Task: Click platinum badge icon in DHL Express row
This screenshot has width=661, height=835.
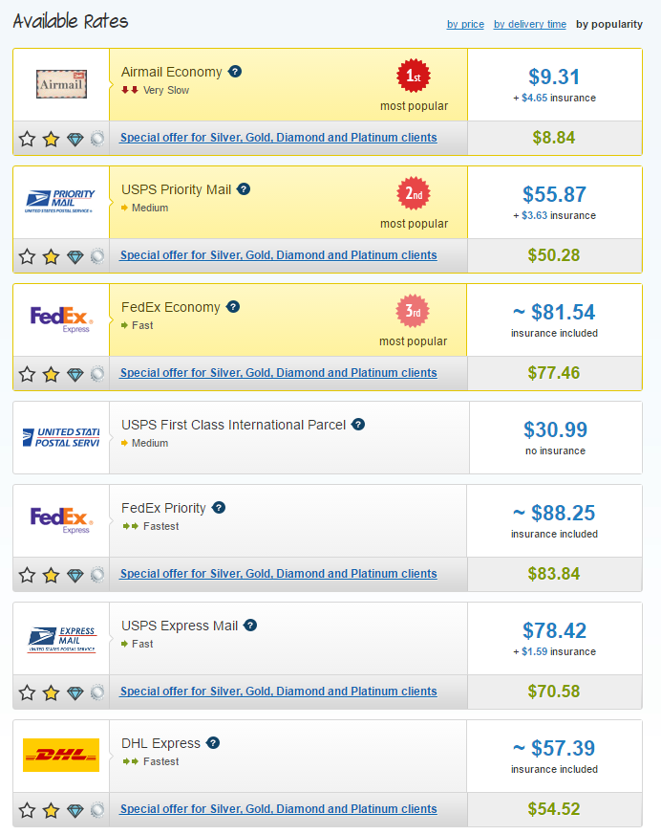Action: pos(97,810)
